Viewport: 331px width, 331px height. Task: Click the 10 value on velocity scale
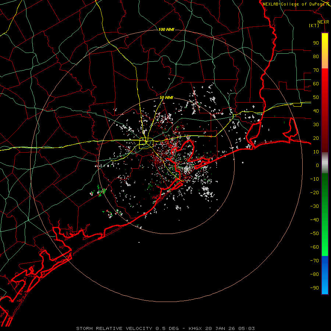pos(316,152)
